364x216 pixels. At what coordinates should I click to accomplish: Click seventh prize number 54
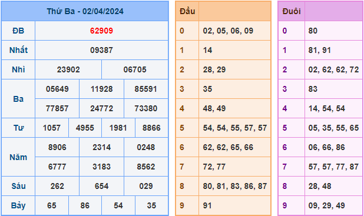pos(118,205)
